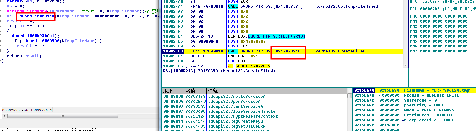Select advapi32.CloseServiceHandle dump row
Image resolution: width=476 pixels, height=131 pixels.
255,111
